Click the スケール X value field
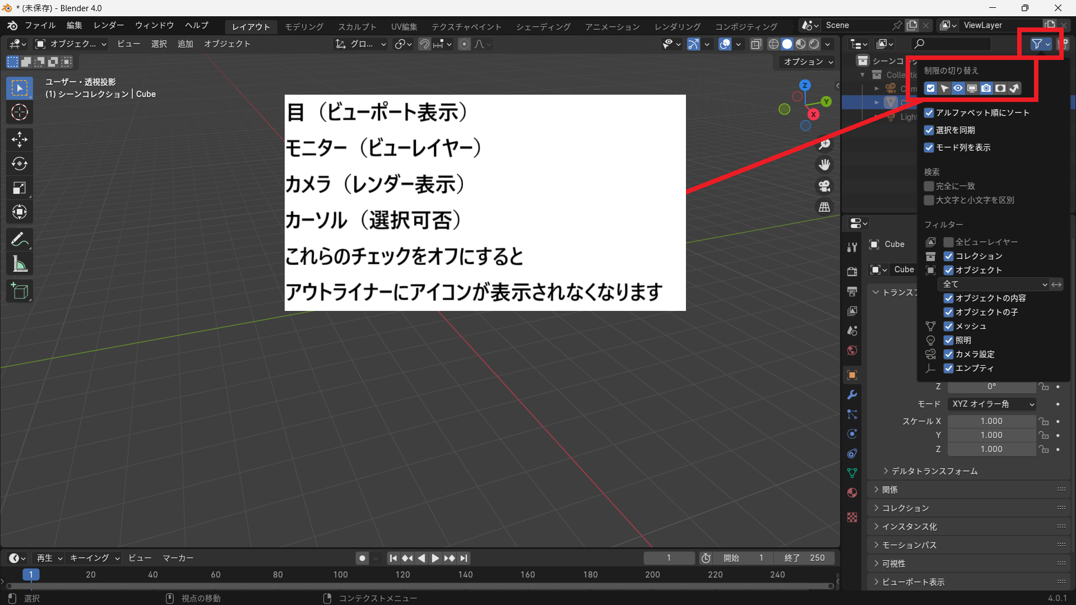Image resolution: width=1076 pixels, height=605 pixels. [991, 421]
